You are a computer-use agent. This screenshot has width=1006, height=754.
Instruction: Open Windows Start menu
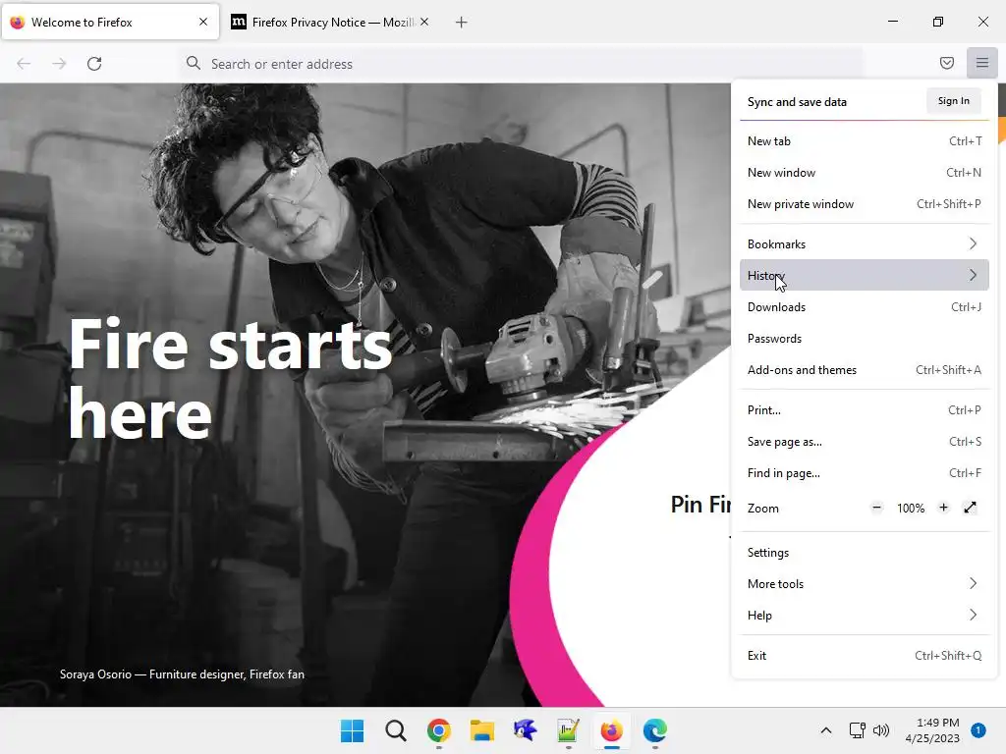(x=353, y=730)
